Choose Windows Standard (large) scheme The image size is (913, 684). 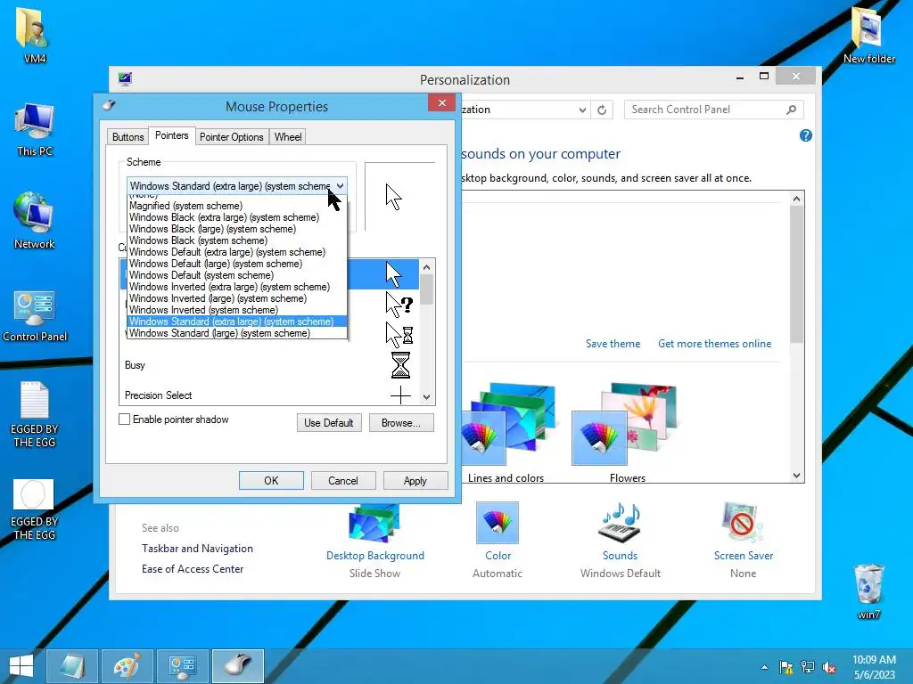coord(237,333)
